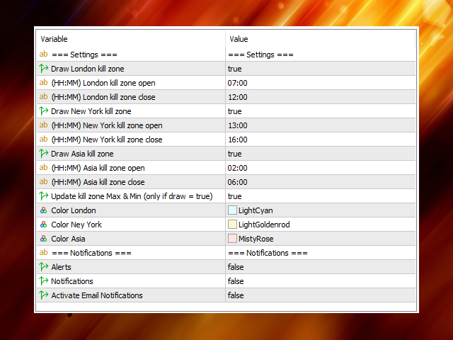Click the boolean icon beside Draw London kill zone

(x=43, y=69)
